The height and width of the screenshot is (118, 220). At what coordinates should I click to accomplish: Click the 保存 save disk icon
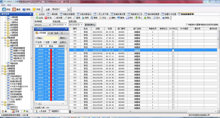pyautogui.click(x=127, y=18)
